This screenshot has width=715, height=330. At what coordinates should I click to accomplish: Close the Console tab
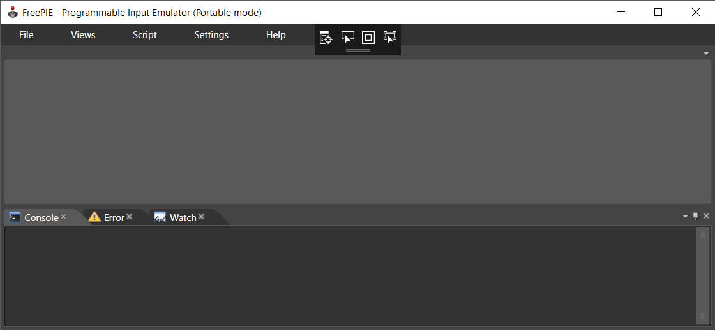click(63, 217)
